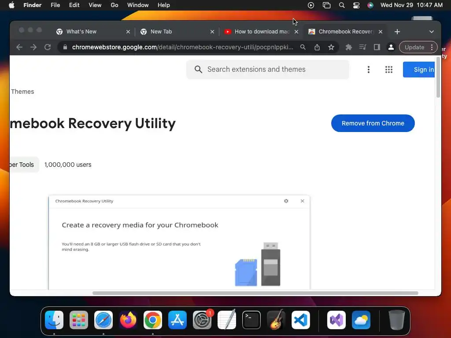Launch Firefox from the Dock
Viewport: 451px width, 338px height.
pos(128,320)
